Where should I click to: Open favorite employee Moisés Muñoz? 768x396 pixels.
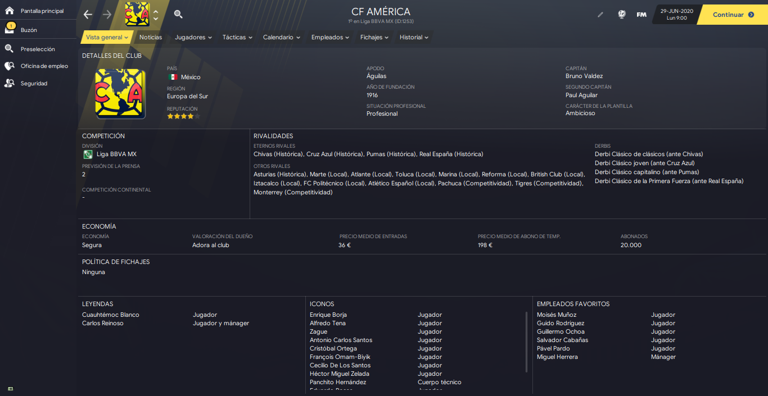pos(557,315)
